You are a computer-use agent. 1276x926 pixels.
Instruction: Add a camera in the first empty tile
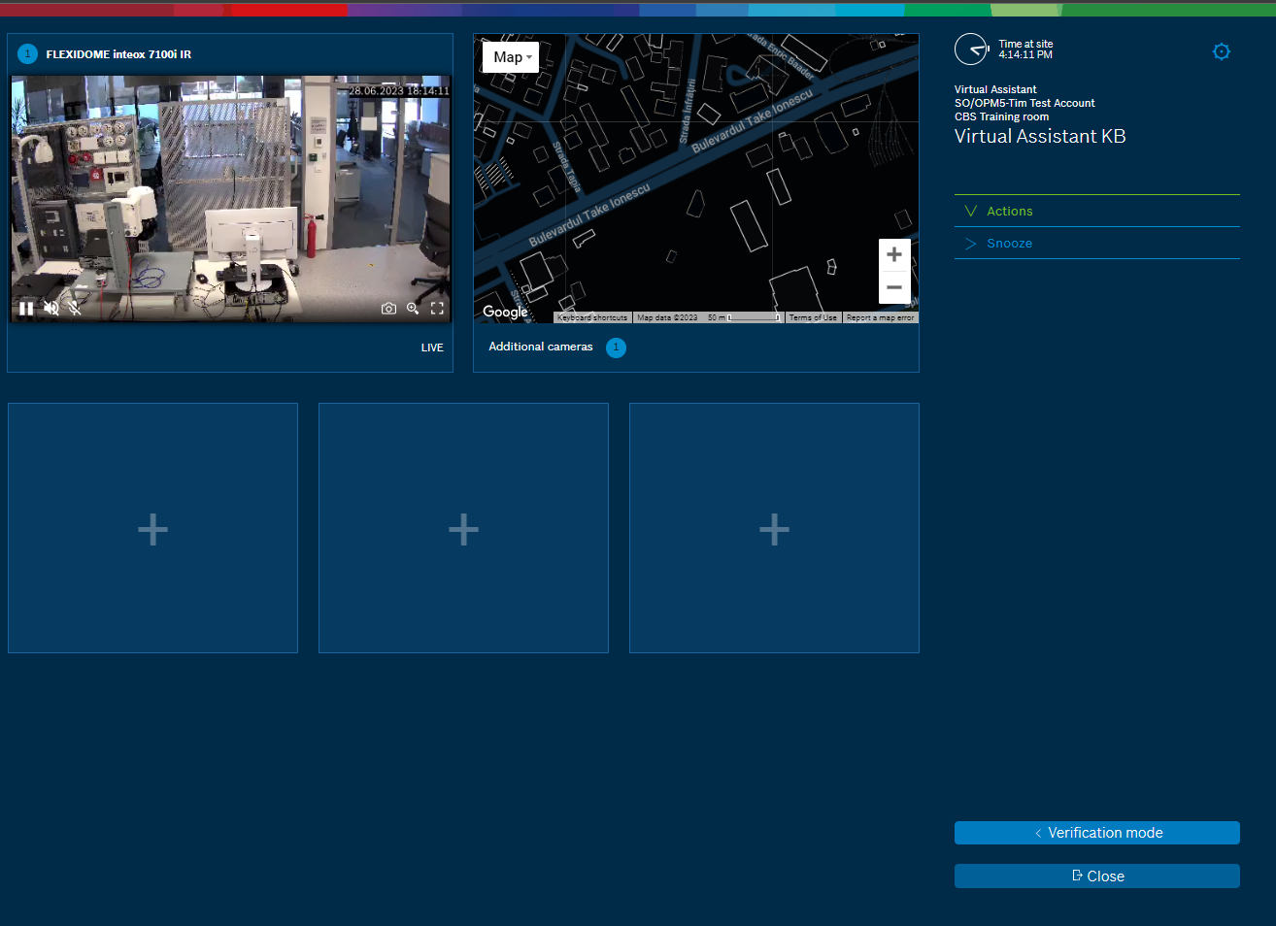coord(152,529)
